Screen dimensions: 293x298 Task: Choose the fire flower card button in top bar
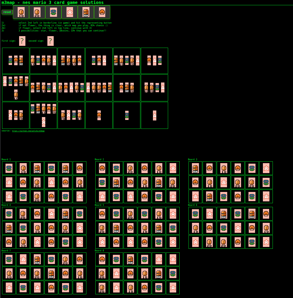[x=53, y=12]
